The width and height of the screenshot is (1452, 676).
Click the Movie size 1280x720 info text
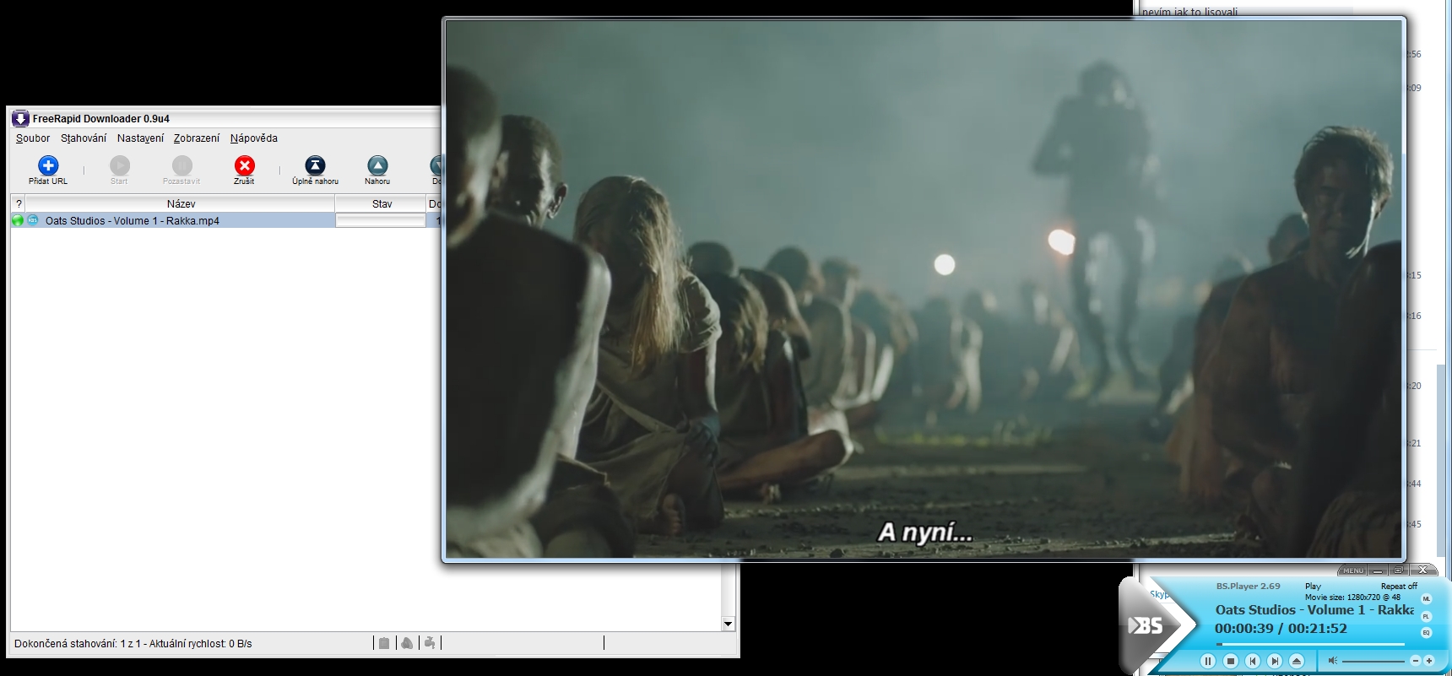click(x=1352, y=597)
